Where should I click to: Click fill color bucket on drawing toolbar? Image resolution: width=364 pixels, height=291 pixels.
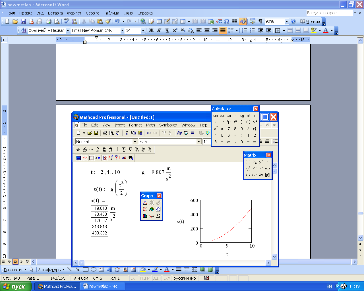(143, 269)
